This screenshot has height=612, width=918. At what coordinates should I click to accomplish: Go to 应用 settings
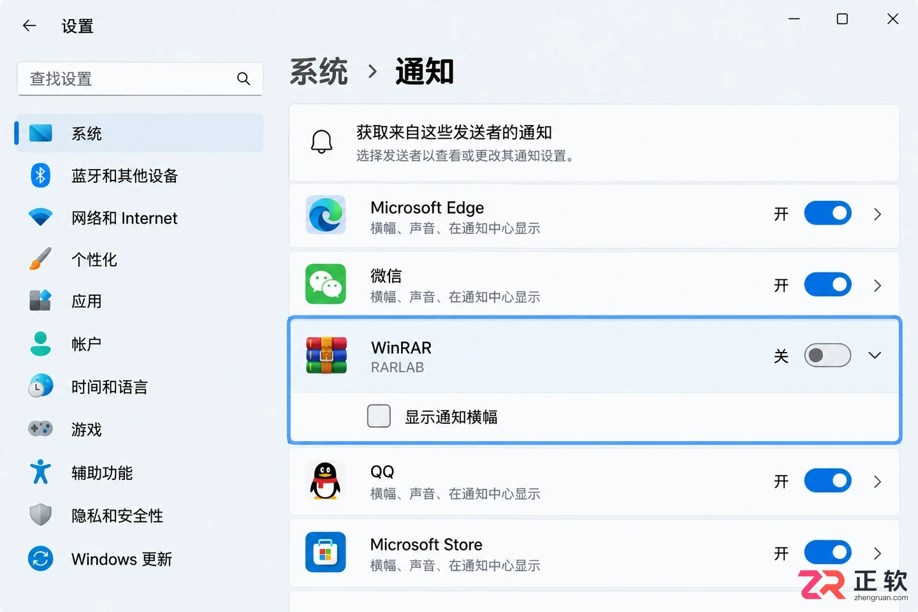[140, 301]
